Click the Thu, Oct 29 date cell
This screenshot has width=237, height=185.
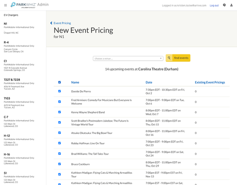point(163,164)
